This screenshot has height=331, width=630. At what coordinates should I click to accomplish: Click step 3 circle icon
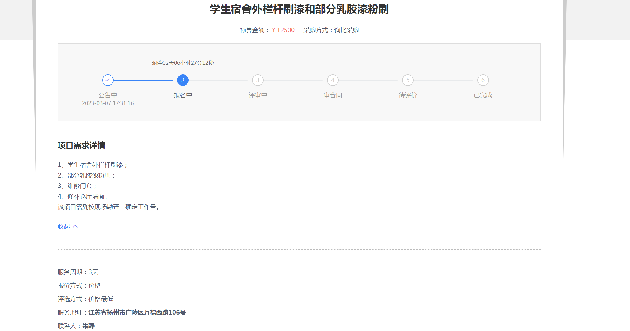click(258, 80)
